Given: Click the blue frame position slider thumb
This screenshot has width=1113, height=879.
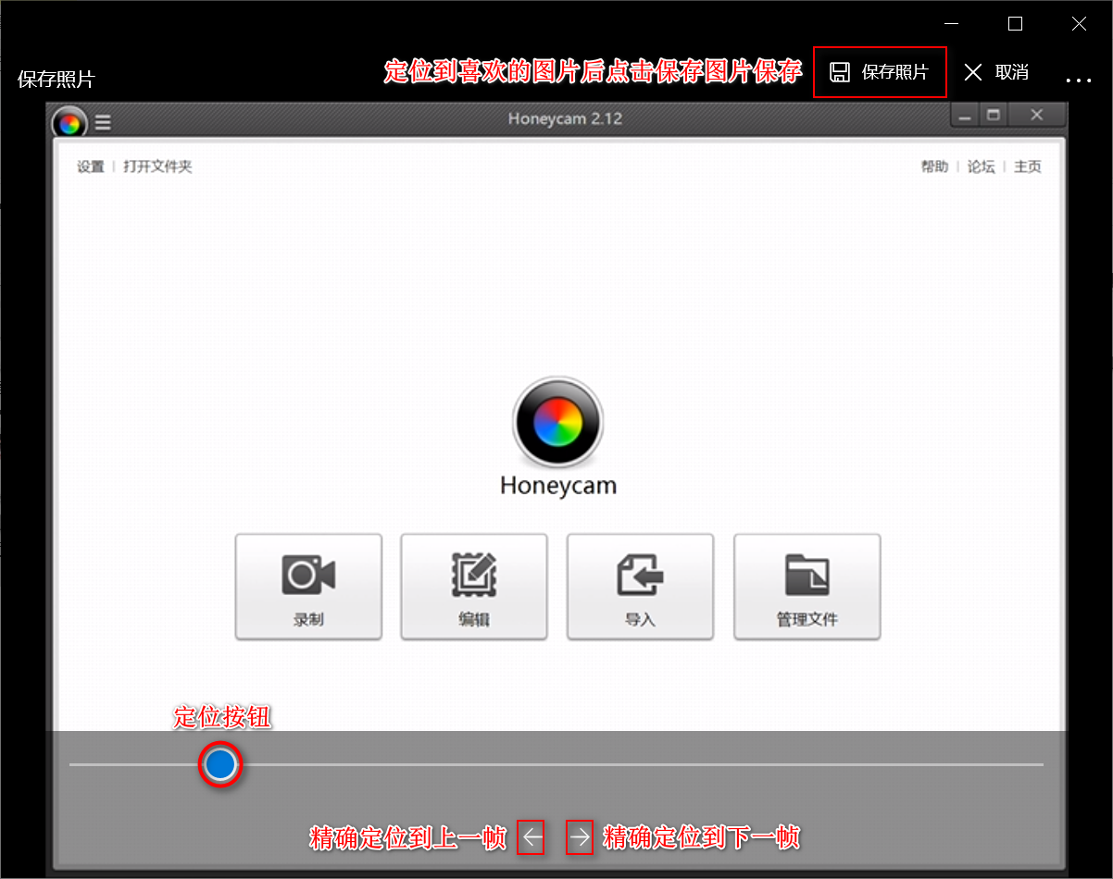Looking at the screenshot, I should [x=220, y=764].
